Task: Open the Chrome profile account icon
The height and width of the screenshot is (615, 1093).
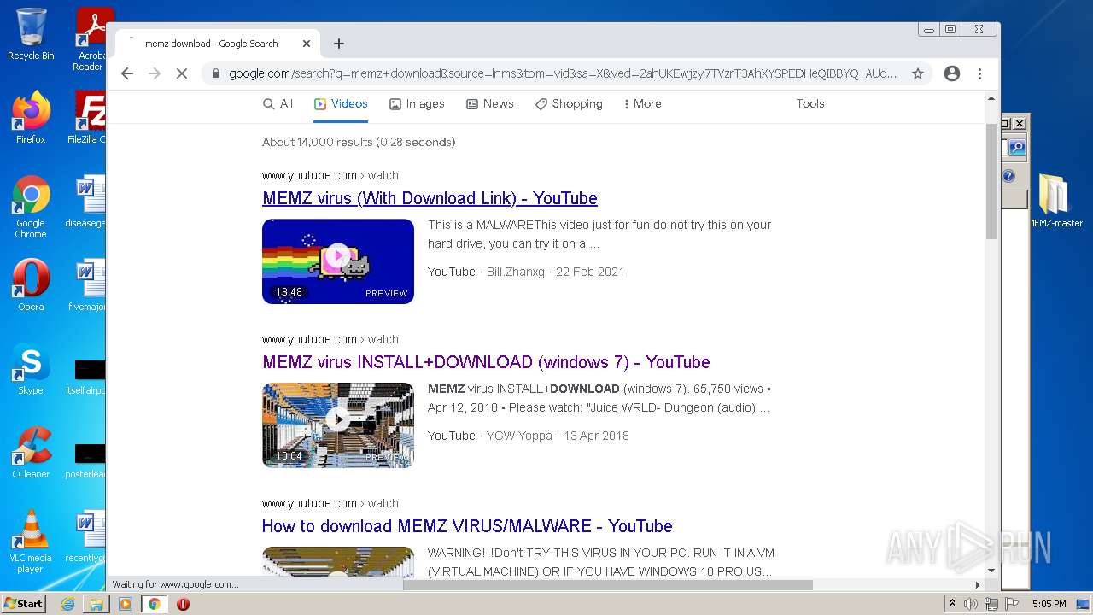Action: (x=952, y=73)
